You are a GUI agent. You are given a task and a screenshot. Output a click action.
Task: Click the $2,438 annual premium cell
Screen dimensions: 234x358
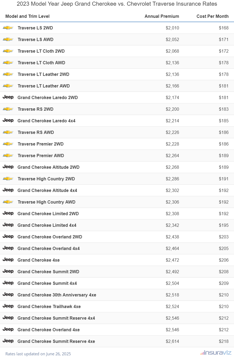click(x=172, y=237)
